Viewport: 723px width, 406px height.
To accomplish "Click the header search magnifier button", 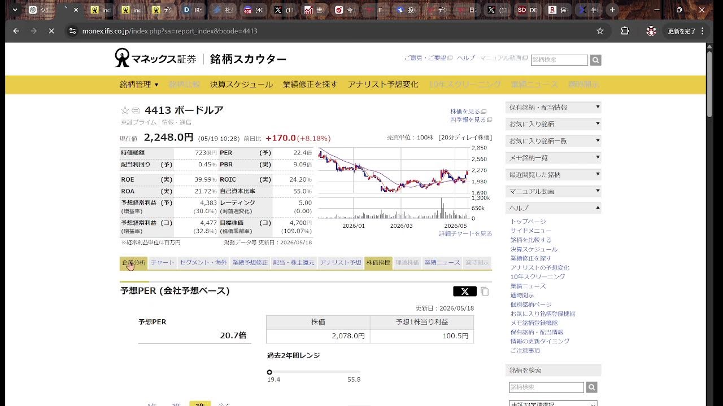I will (595, 60).
